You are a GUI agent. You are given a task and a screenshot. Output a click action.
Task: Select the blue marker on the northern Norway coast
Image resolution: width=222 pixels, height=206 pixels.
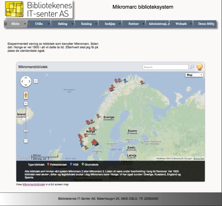click(x=125, y=81)
